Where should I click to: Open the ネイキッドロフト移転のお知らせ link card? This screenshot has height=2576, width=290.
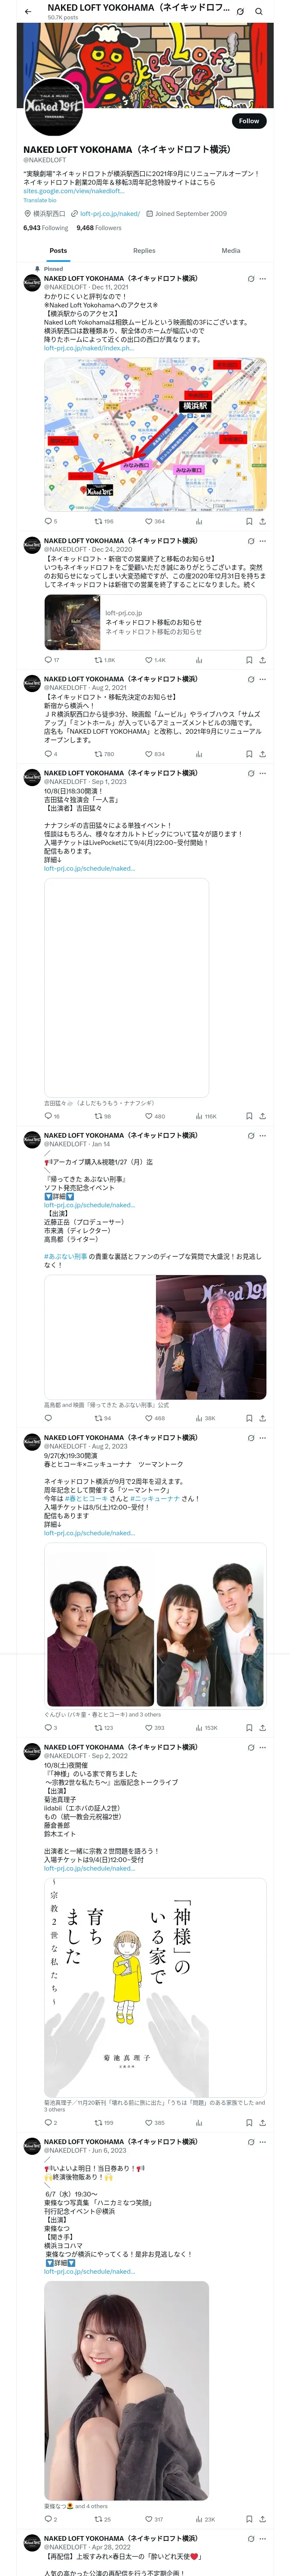(155, 622)
